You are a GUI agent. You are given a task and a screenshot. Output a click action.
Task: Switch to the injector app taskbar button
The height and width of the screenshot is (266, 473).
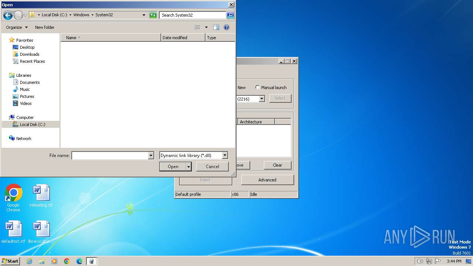click(92, 261)
